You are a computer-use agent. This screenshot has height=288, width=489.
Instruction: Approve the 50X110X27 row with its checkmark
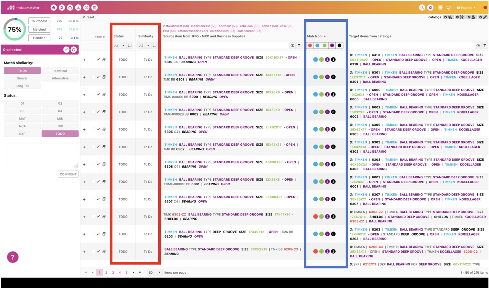click(x=98, y=60)
